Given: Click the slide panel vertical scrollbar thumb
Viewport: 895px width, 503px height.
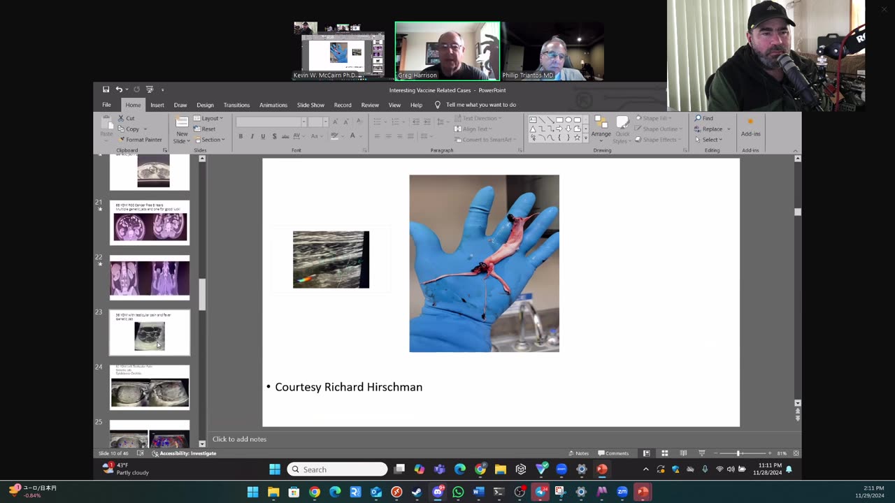Looking at the screenshot, I should pos(202,295).
